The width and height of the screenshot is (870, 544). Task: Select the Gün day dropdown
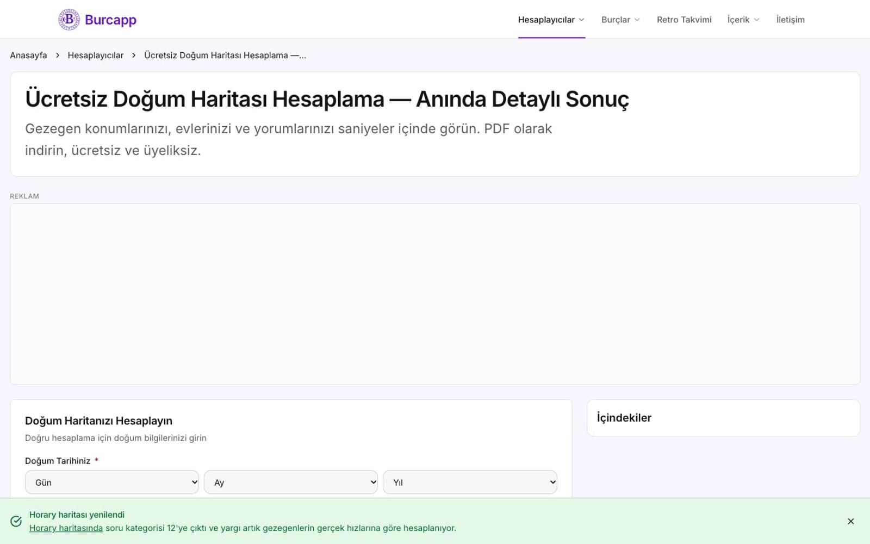tap(112, 482)
